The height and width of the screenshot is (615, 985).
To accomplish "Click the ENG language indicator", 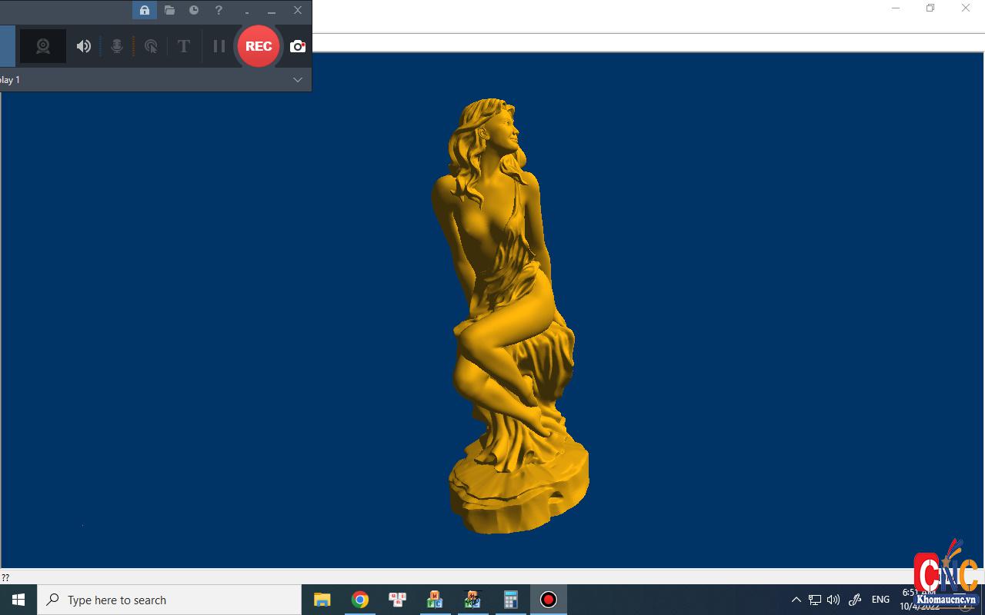I will [x=880, y=600].
